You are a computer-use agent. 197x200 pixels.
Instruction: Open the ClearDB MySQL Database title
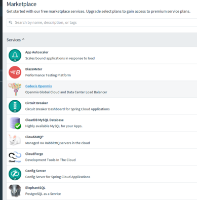tap(45, 120)
